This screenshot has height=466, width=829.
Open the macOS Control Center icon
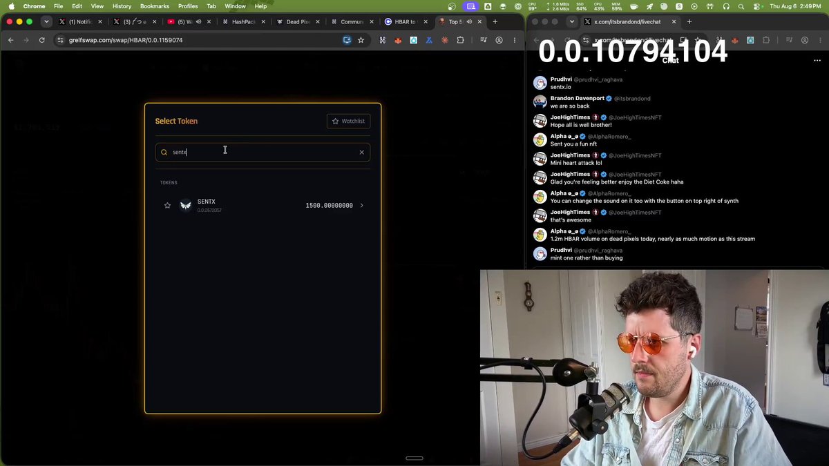(756, 6)
